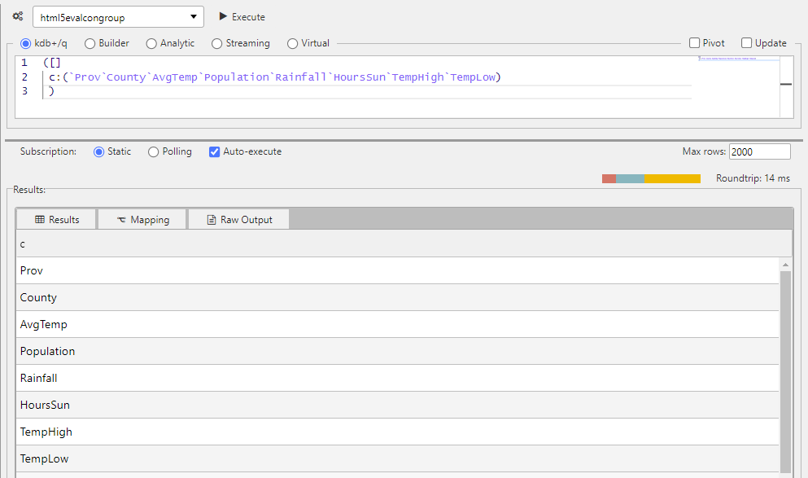This screenshot has width=808, height=478.
Task: Select the Streaming mode option
Action: point(216,43)
